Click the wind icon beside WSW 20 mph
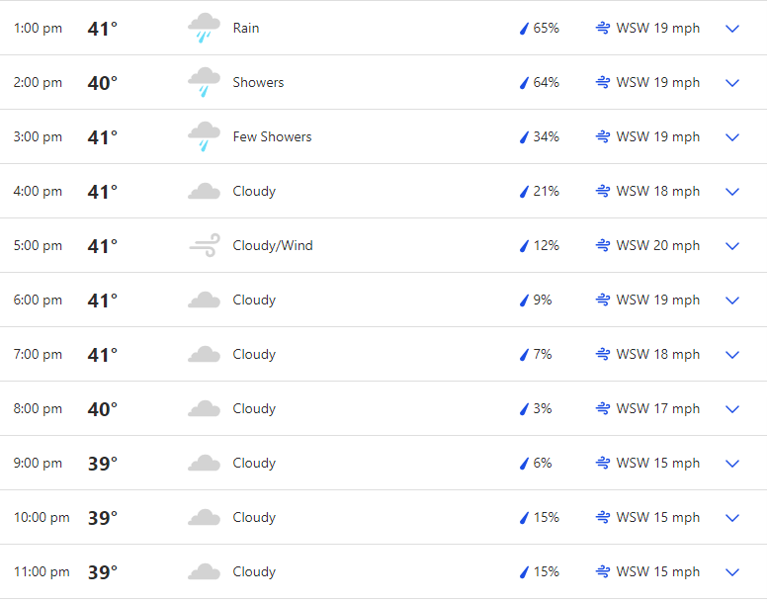The width and height of the screenshot is (767, 603). 603,245
